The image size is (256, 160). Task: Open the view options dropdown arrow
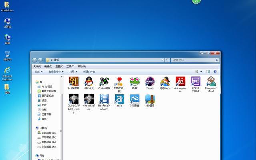pyautogui.click(x=201, y=72)
